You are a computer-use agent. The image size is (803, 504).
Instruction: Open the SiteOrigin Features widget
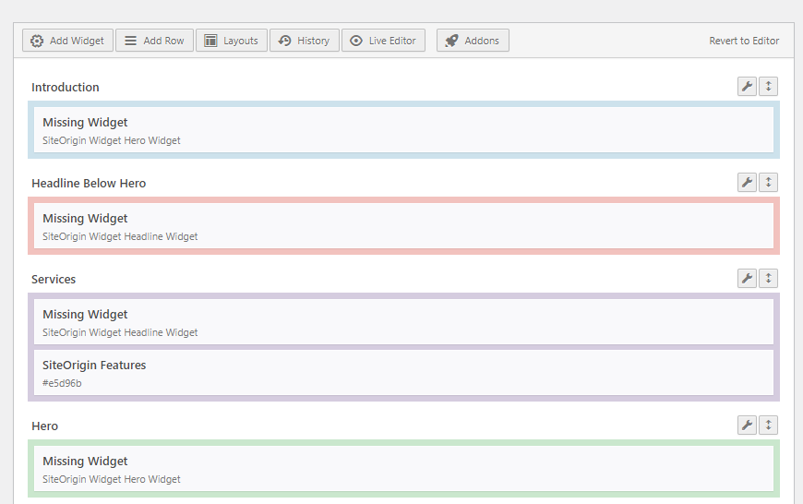(x=403, y=372)
